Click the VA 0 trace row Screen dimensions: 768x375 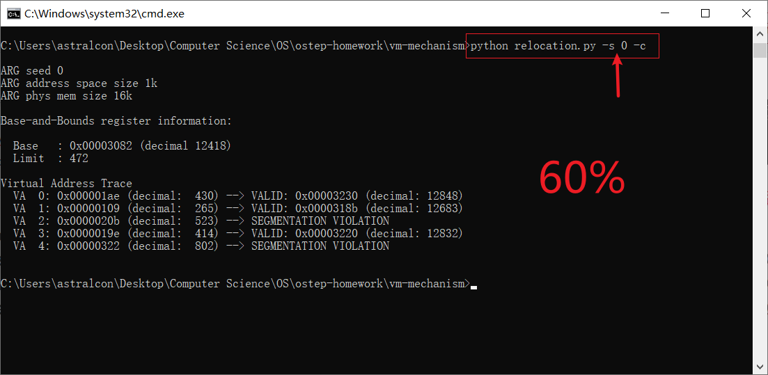[238, 196]
